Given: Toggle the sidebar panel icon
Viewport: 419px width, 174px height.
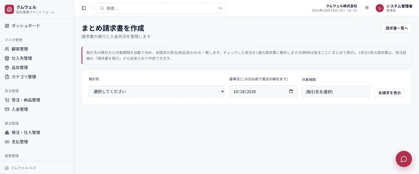Looking at the screenshot, I should point(84,8).
